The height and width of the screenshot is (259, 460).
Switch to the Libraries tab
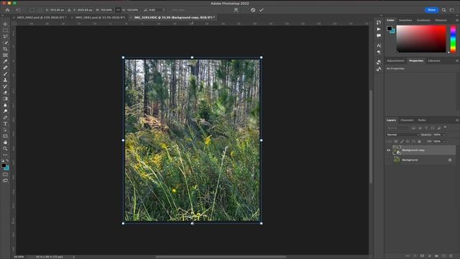point(434,60)
